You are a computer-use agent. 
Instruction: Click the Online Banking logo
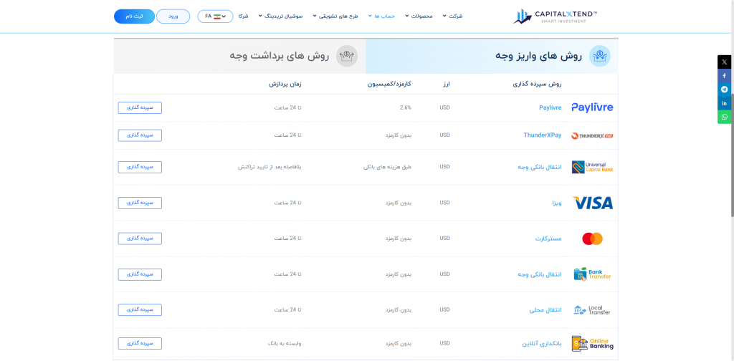pos(592,344)
